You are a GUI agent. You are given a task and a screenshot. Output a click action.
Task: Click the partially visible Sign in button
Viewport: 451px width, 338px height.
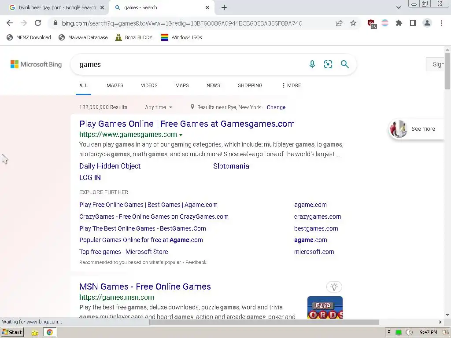[435, 64]
